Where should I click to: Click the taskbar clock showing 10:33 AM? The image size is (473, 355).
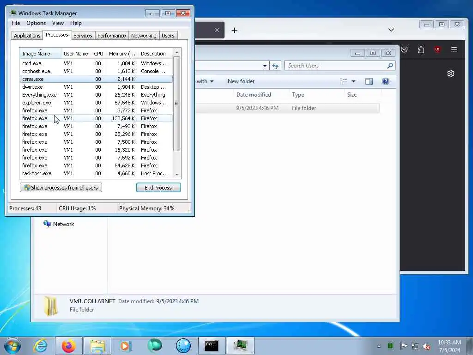pyautogui.click(x=449, y=346)
